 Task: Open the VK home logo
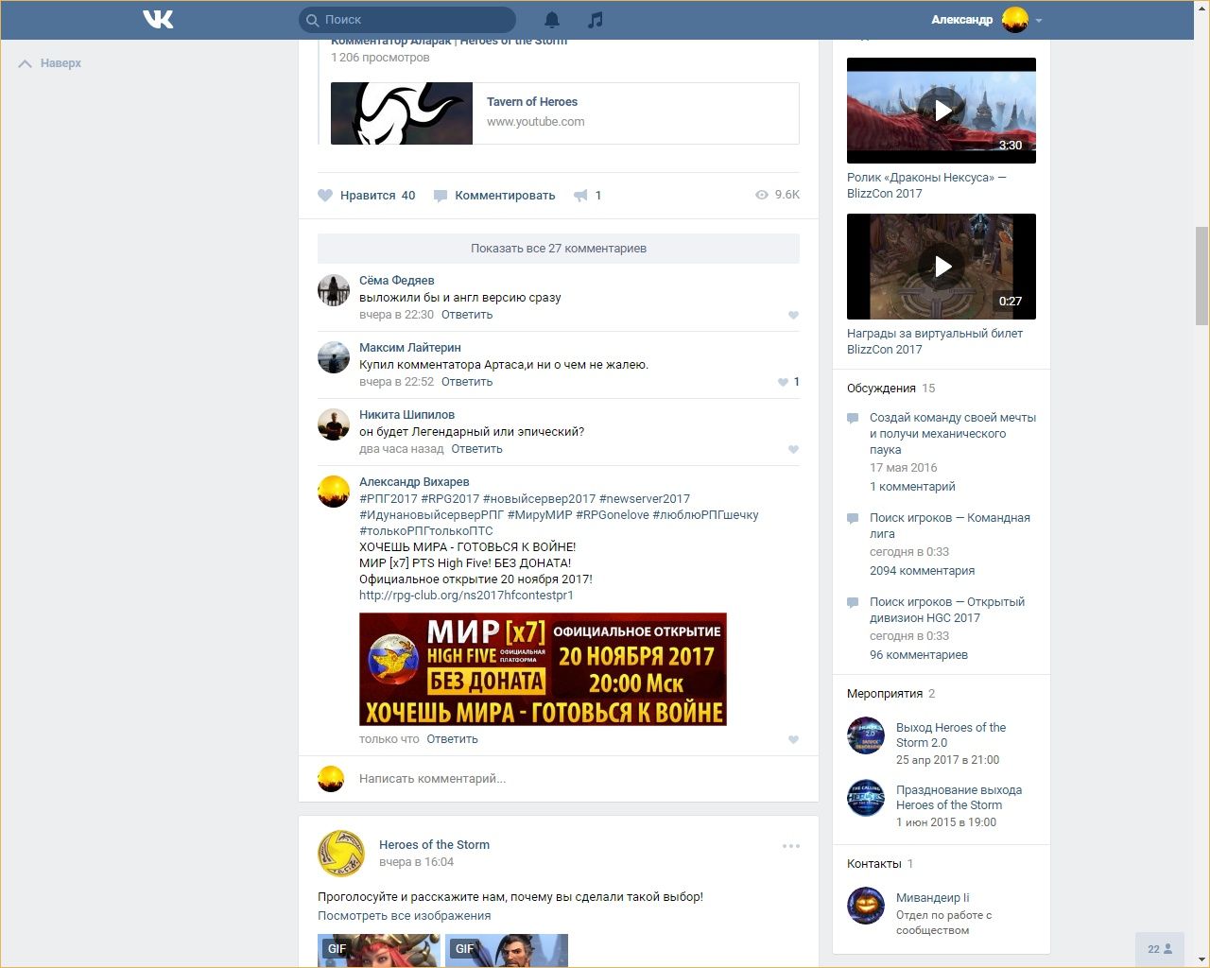pos(158,19)
